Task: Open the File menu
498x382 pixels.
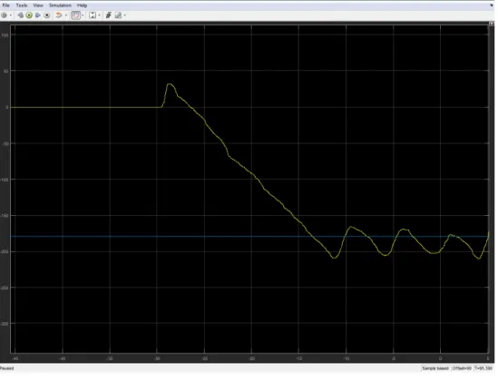Action: pos(6,5)
